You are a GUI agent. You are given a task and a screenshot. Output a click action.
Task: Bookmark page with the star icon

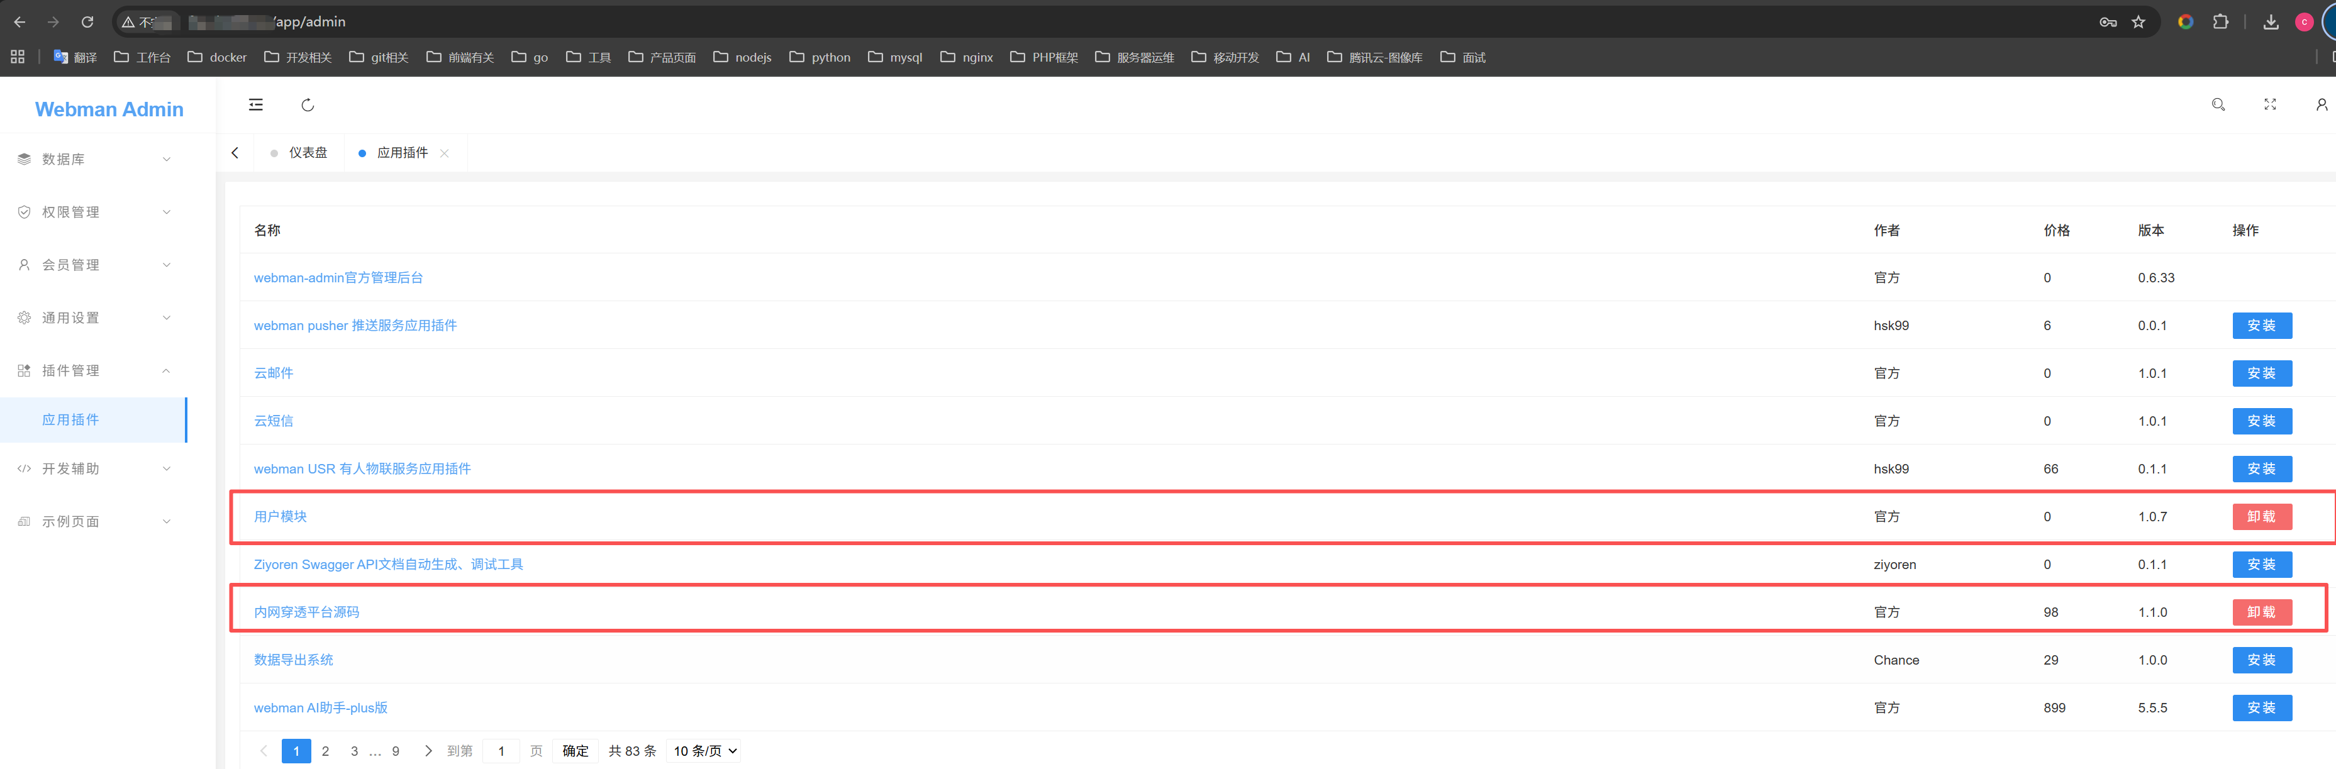2139,22
